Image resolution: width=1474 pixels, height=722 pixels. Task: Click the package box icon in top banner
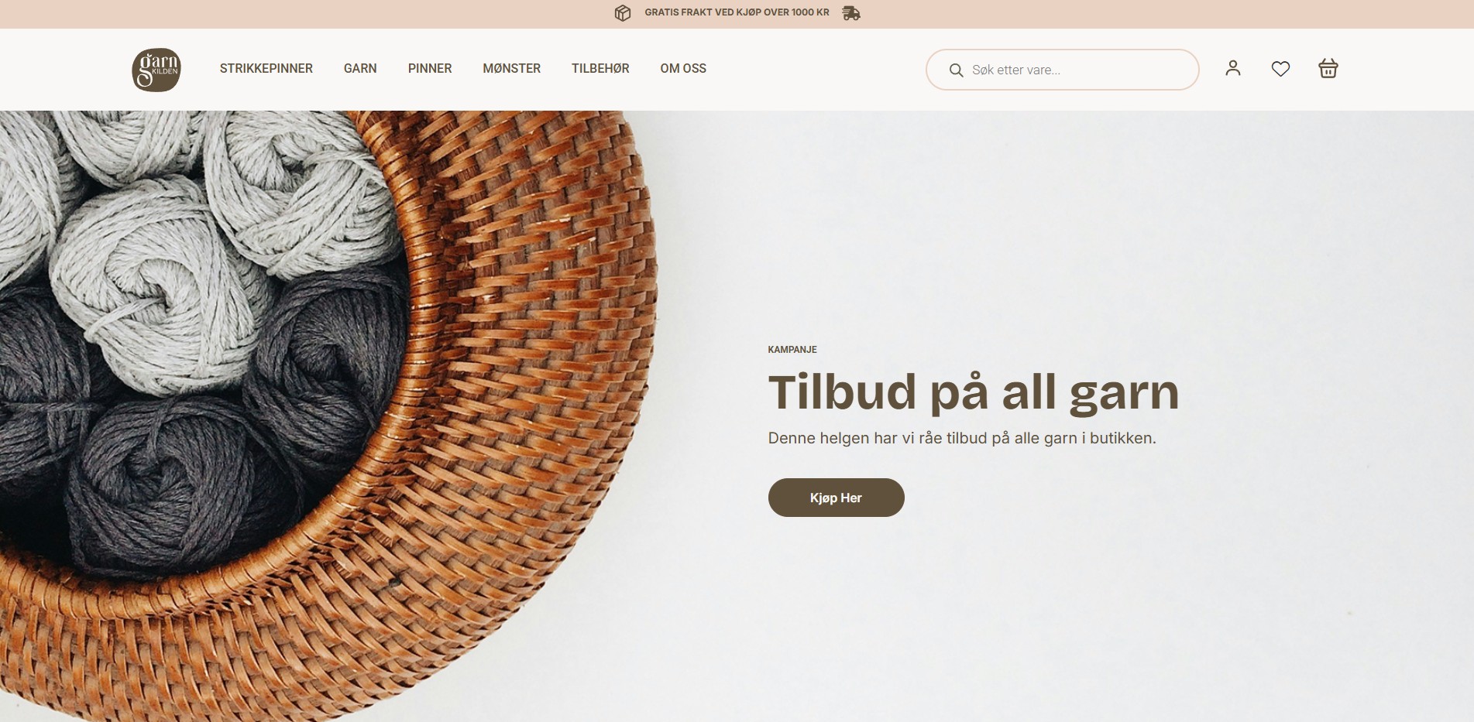pos(623,13)
